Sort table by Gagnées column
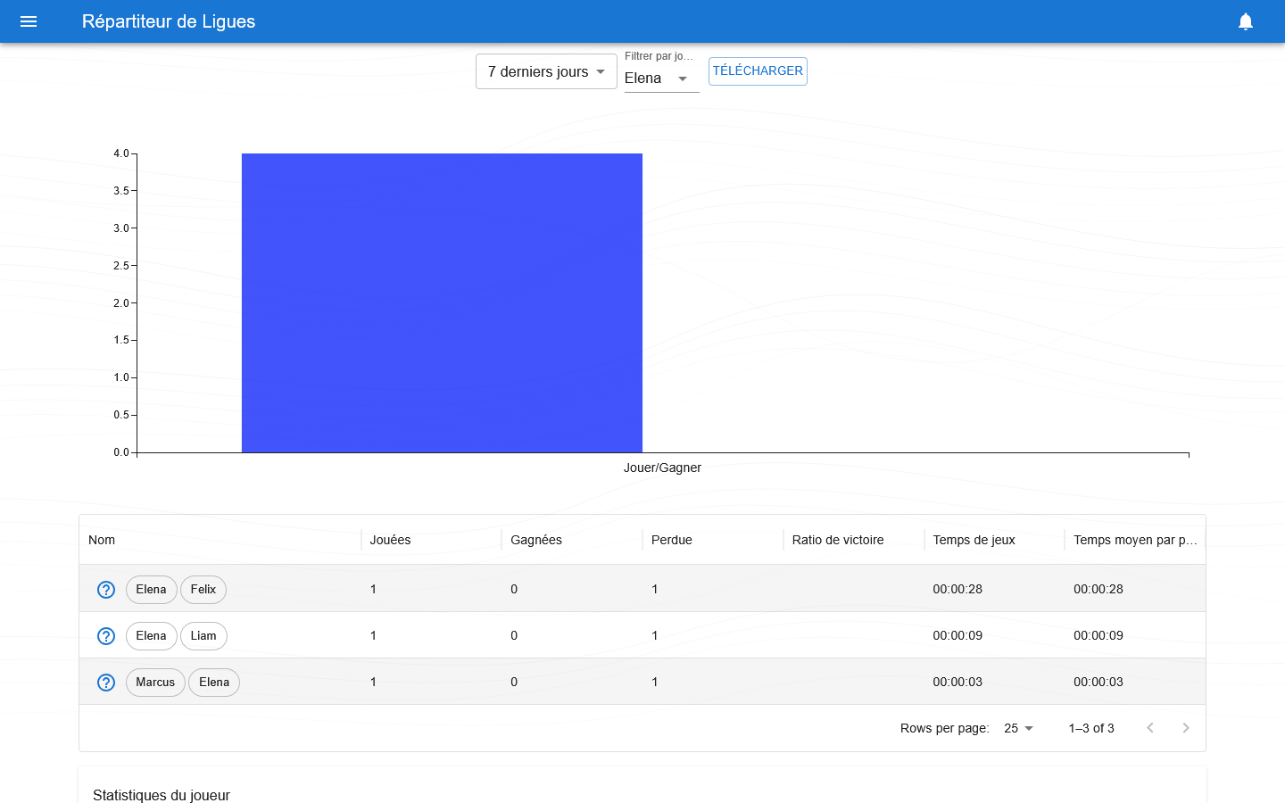Image resolution: width=1285 pixels, height=803 pixels. coord(536,540)
